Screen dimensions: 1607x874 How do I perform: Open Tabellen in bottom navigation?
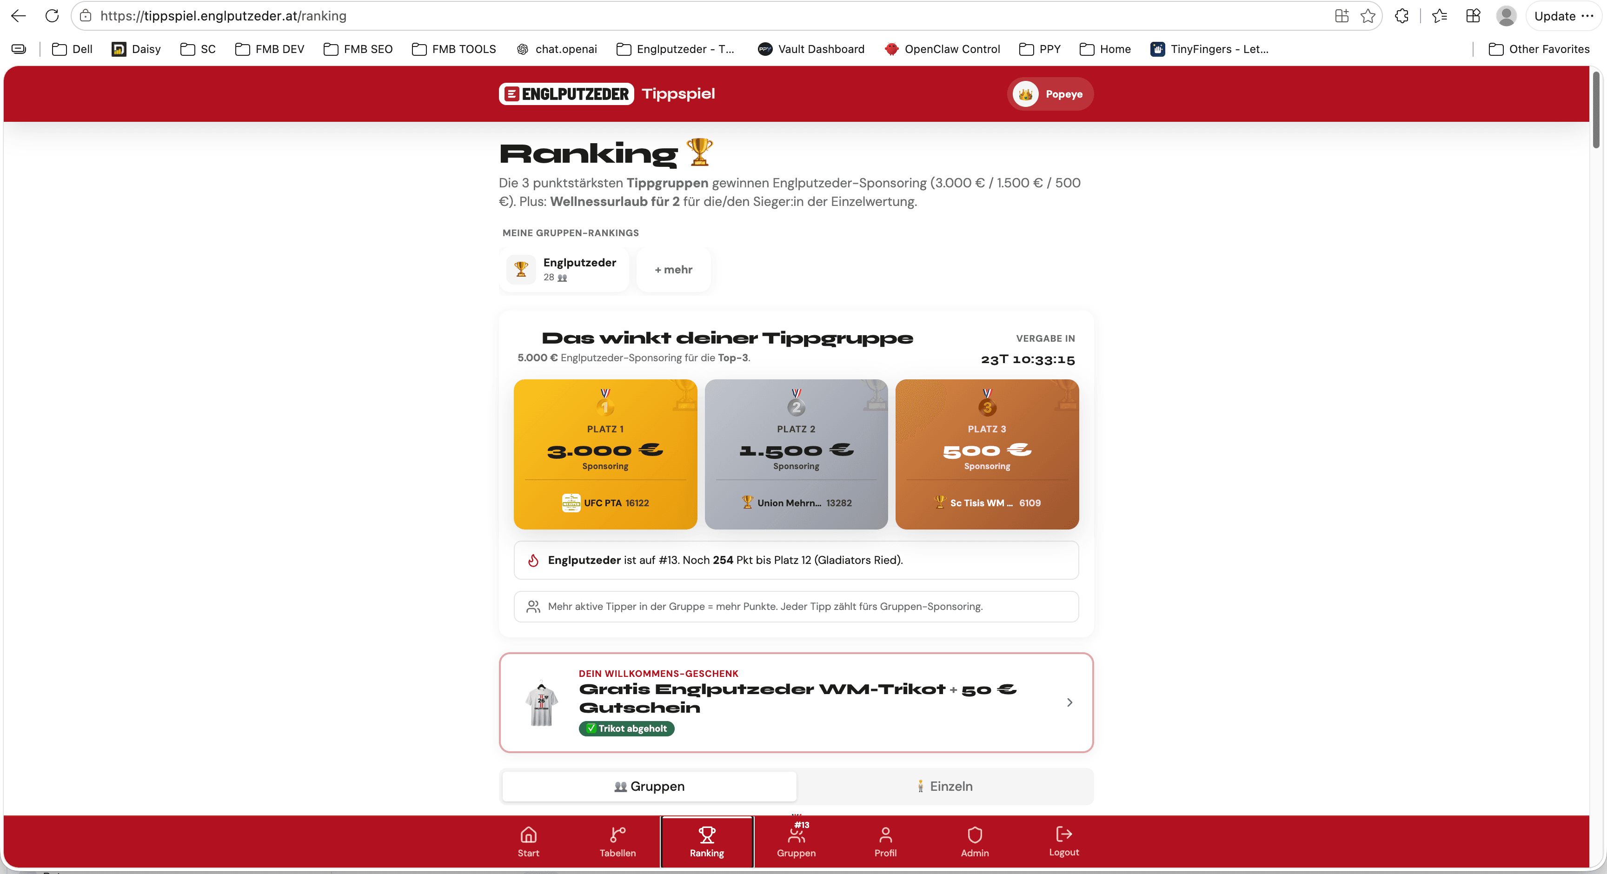coord(618,842)
